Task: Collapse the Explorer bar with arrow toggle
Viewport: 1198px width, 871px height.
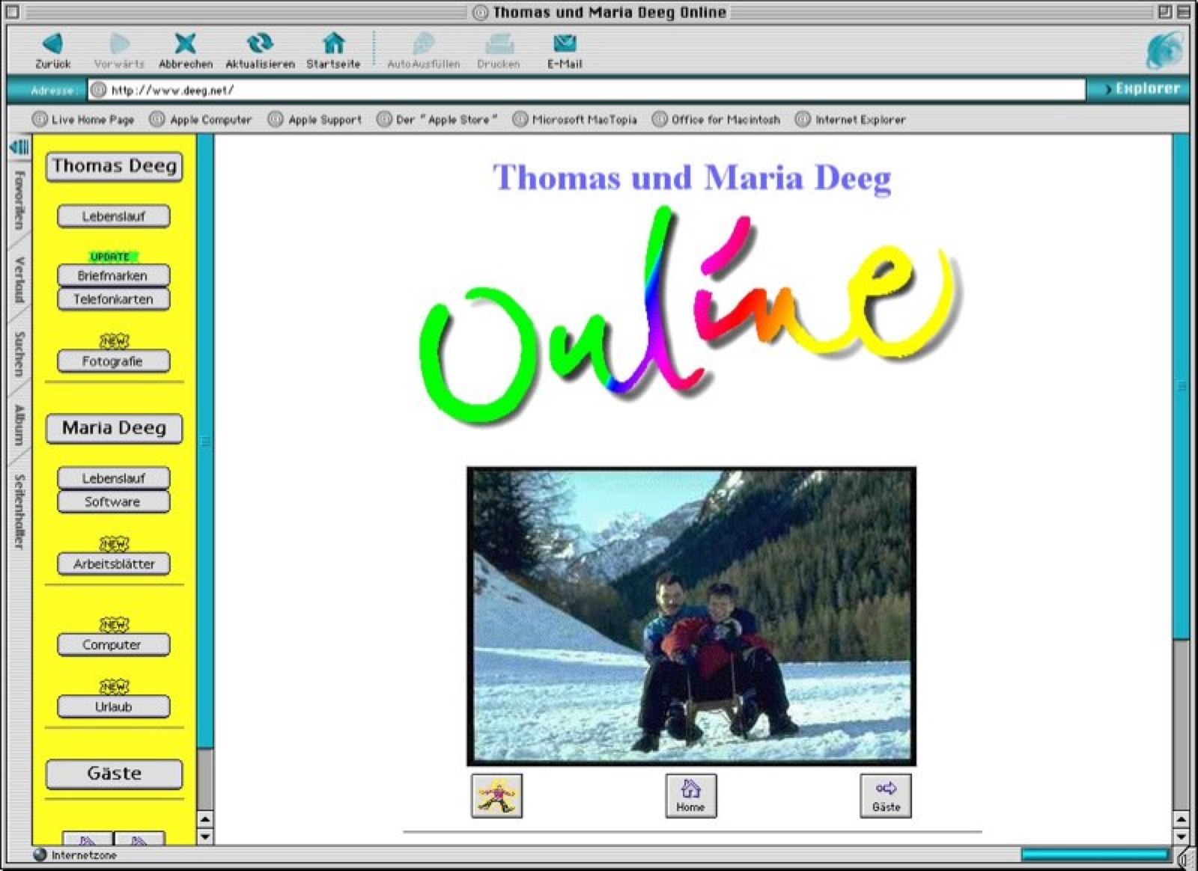Action: (x=19, y=147)
